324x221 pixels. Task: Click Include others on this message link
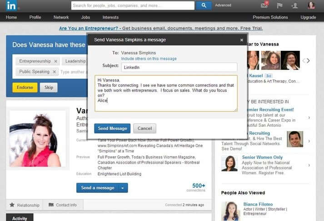click(149, 59)
